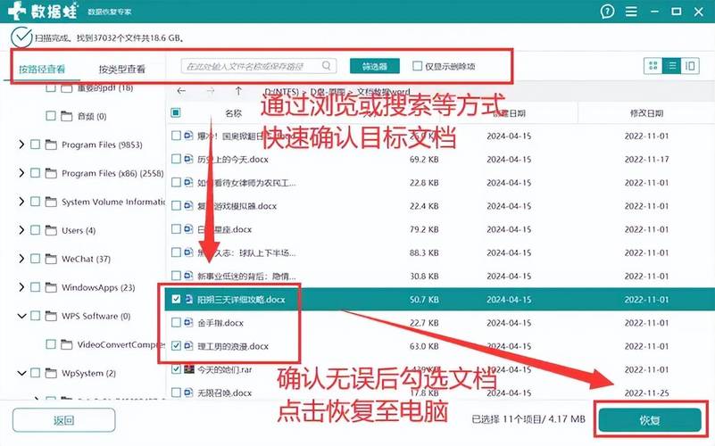715x446 pixels.
Task: Check the Users (4) folder checkbox
Action: (35, 230)
